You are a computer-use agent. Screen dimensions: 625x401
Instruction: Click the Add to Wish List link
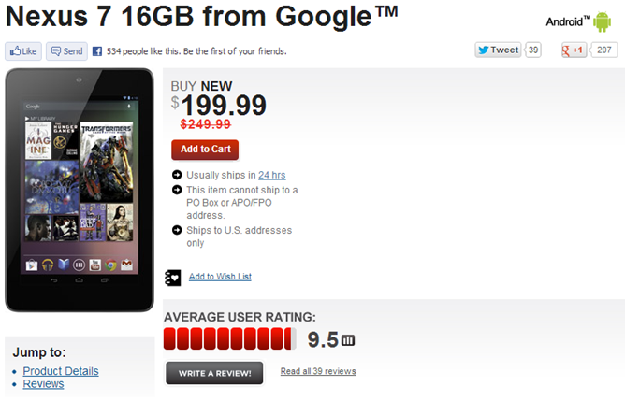220,277
